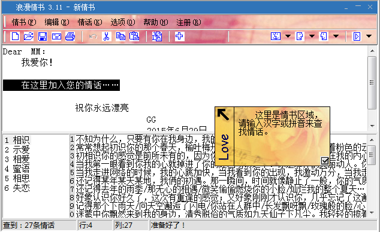Screen dimensions: 380x232
Task: Cut selected text with the scissors icon
Action: (107, 36)
